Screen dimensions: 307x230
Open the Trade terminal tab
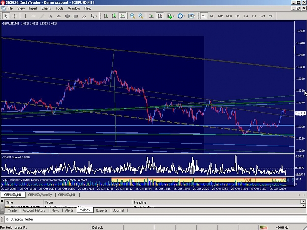coord(12,210)
